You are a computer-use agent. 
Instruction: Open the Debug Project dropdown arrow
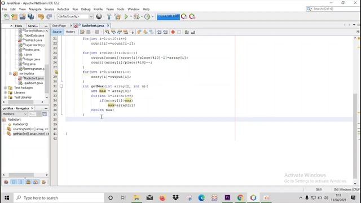142,16
